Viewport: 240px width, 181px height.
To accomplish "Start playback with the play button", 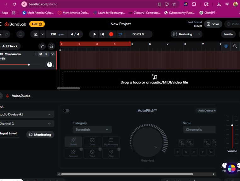I will pos(94,34).
